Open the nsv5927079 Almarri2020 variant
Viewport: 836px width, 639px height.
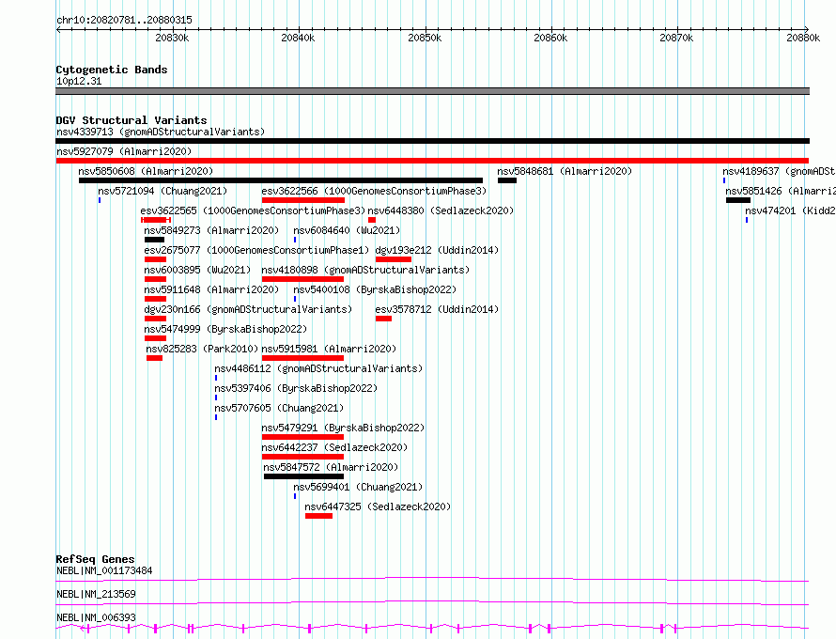tap(124, 151)
